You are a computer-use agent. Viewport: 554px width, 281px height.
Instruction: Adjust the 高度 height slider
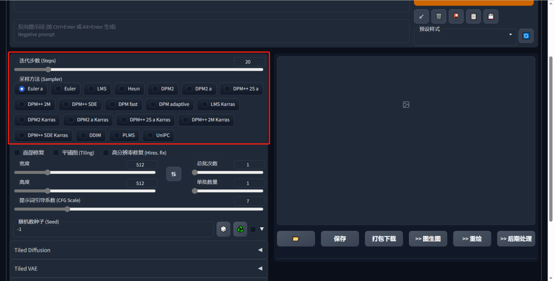pos(85,191)
